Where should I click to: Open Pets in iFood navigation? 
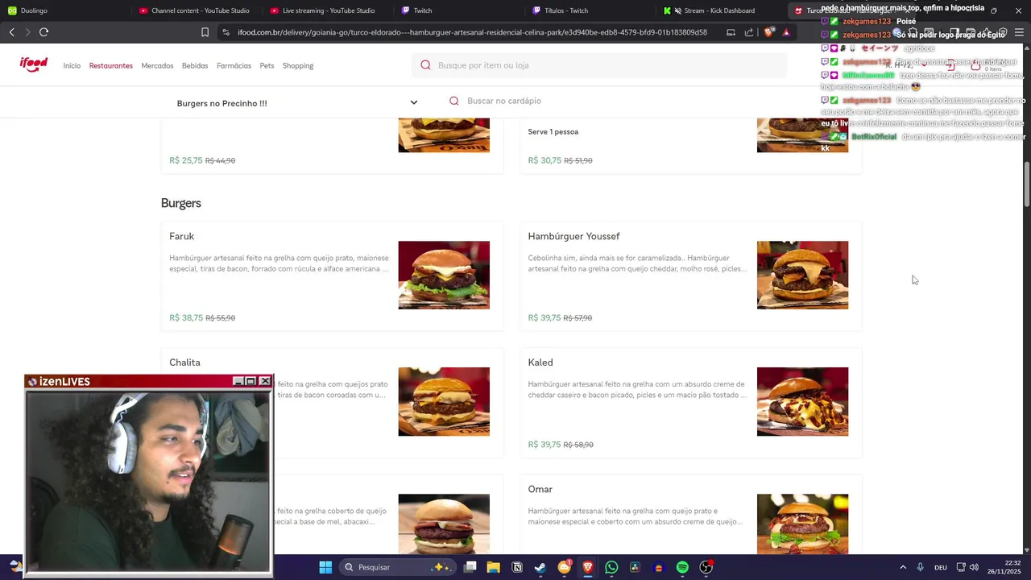click(x=267, y=65)
